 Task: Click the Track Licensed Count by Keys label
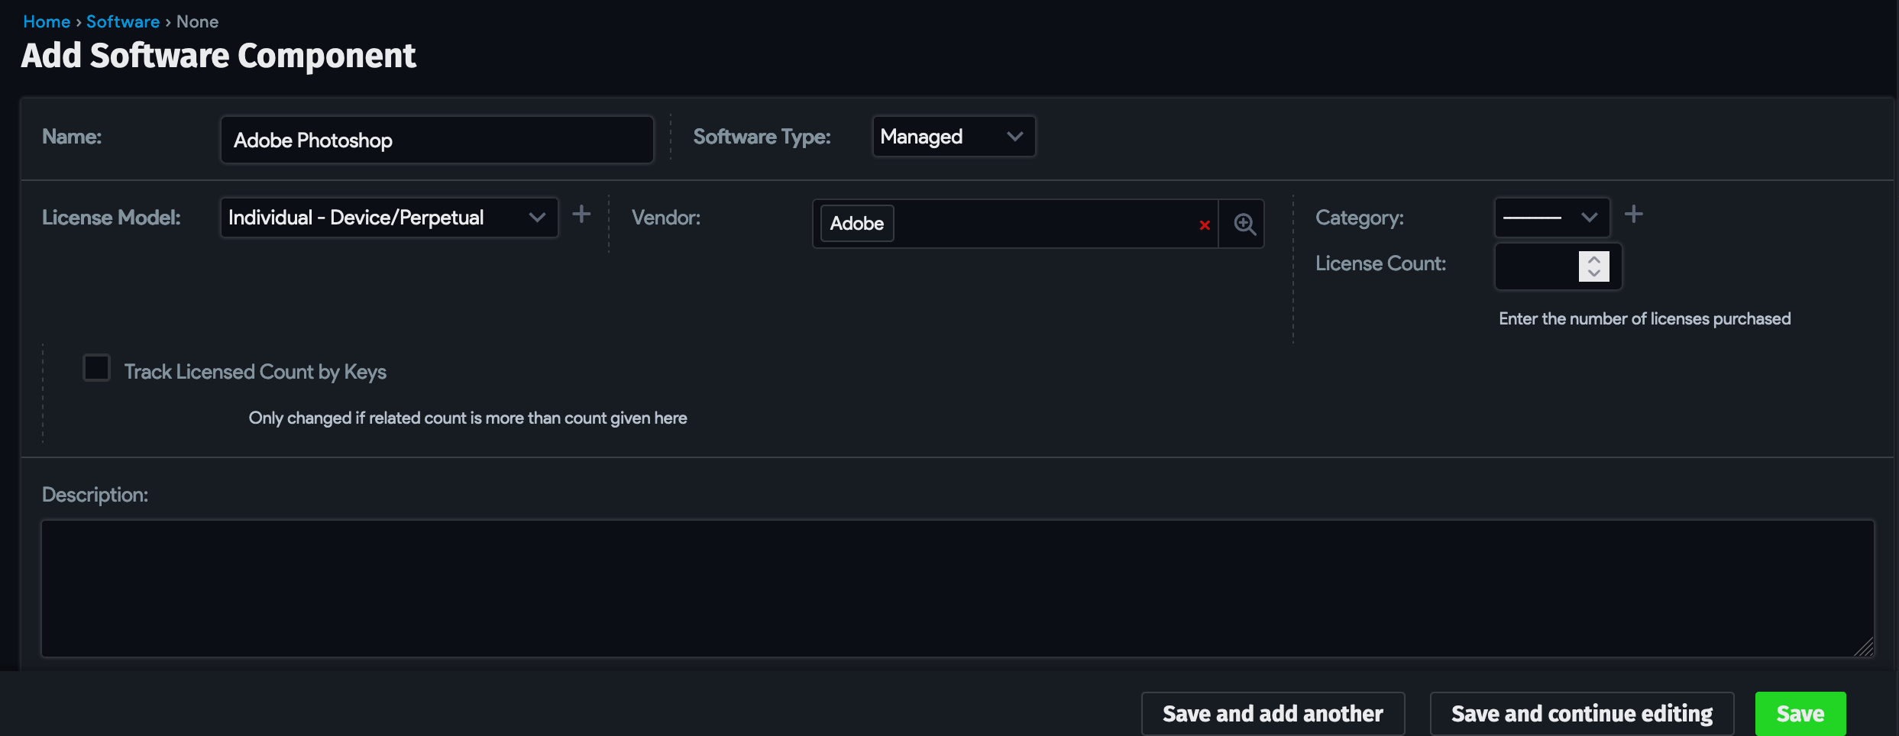255,372
